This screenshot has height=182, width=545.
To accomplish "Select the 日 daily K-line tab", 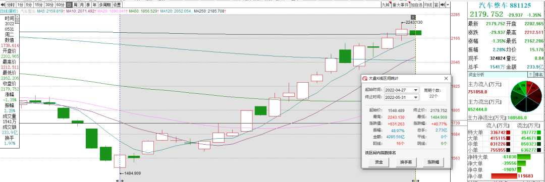I will pyautogui.click(x=69, y=5).
